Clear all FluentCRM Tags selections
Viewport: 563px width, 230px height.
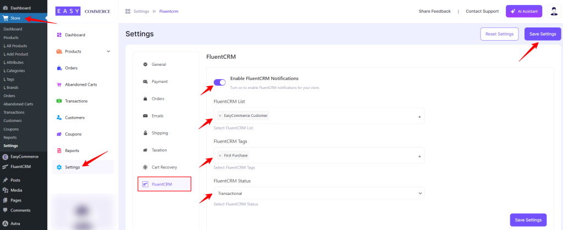[x=420, y=156]
